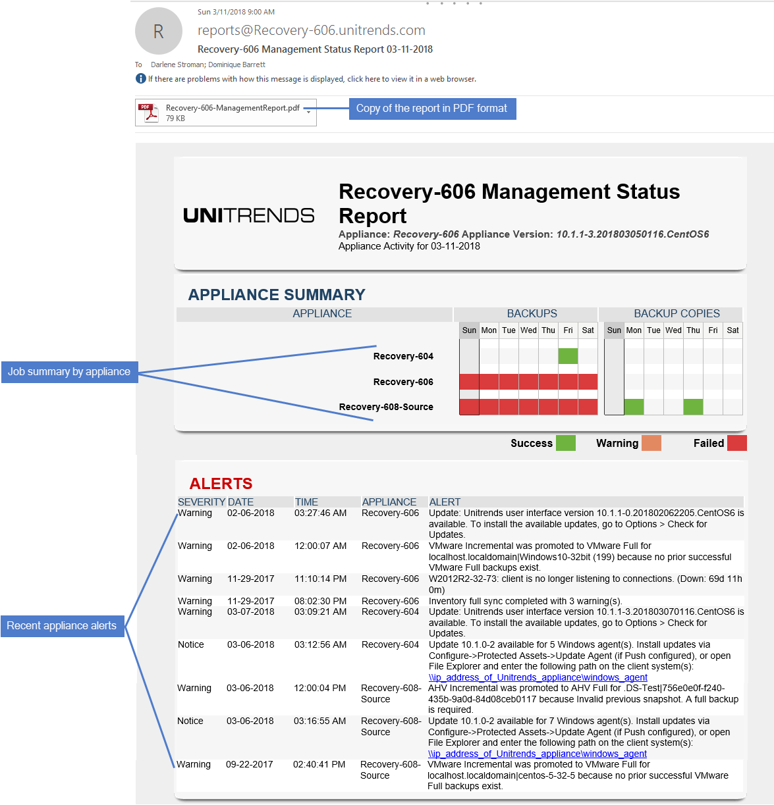This screenshot has width=774, height=805.
Task: Click the Sat header under BACKUP COPIES
Action: pyautogui.click(x=733, y=330)
